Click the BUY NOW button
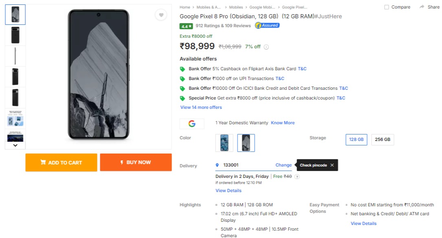The image size is (442, 238). [x=136, y=162]
